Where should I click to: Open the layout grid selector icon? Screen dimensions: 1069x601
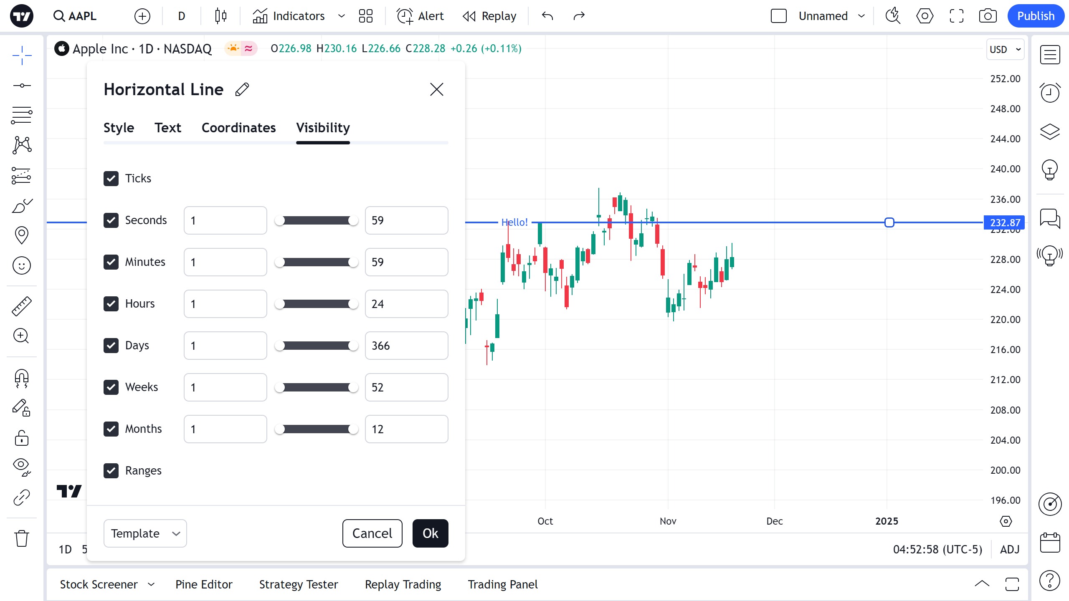point(365,16)
